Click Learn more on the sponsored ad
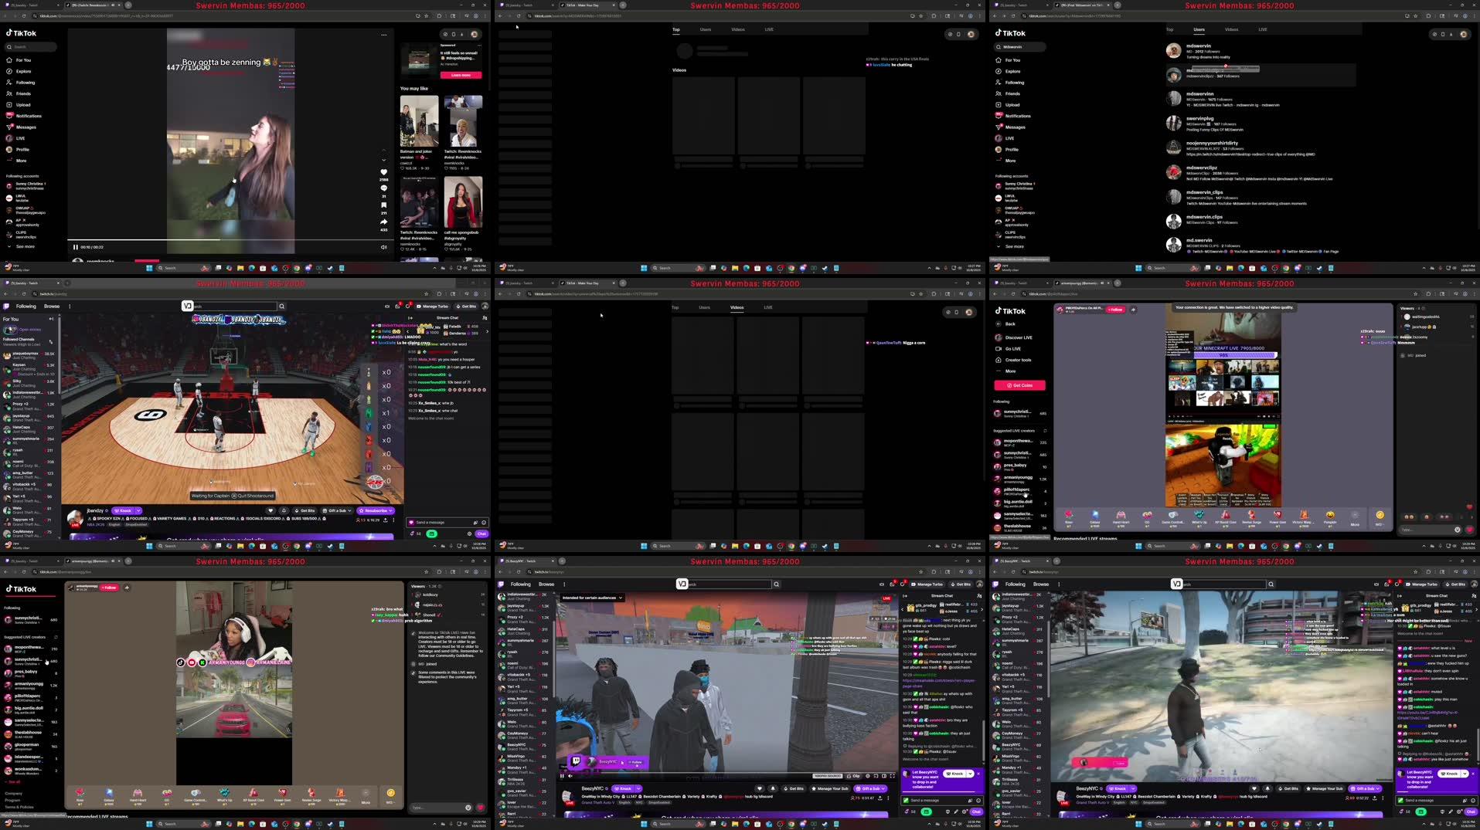Screen dimensions: 1480x830 click(461, 75)
